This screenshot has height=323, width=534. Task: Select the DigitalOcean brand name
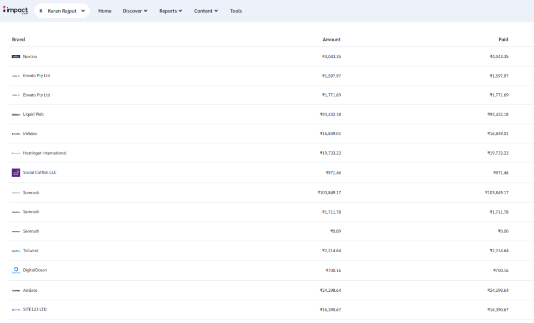(x=35, y=270)
